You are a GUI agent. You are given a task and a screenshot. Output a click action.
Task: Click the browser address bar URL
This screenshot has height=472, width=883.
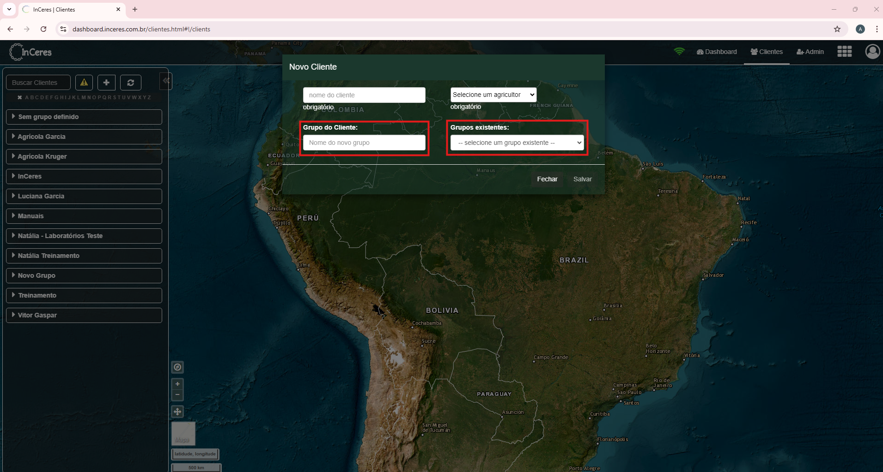pos(141,29)
